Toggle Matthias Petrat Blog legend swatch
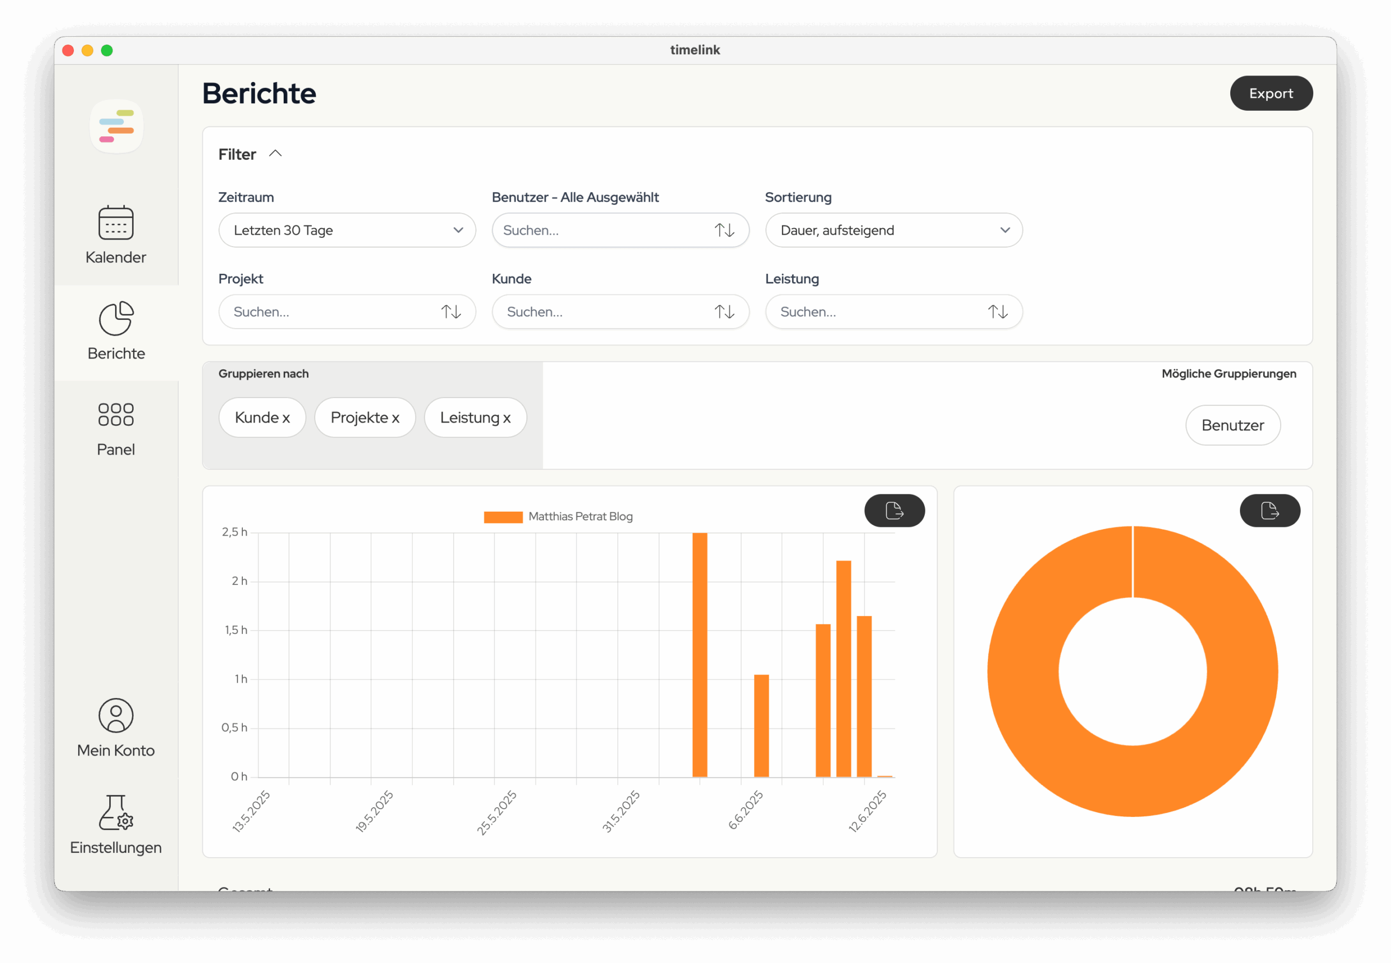Image resolution: width=1391 pixels, height=963 pixels. pos(503,517)
